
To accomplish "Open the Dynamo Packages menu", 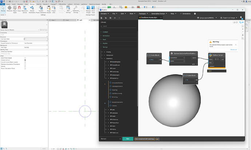I will pyautogui.click(x=143, y=13).
